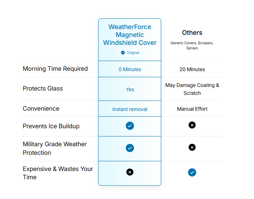
Task: Click WeatherForce X icon in Expensive row
Action: click(x=130, y=172)
